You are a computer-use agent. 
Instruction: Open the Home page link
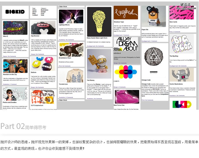(34, 10)
